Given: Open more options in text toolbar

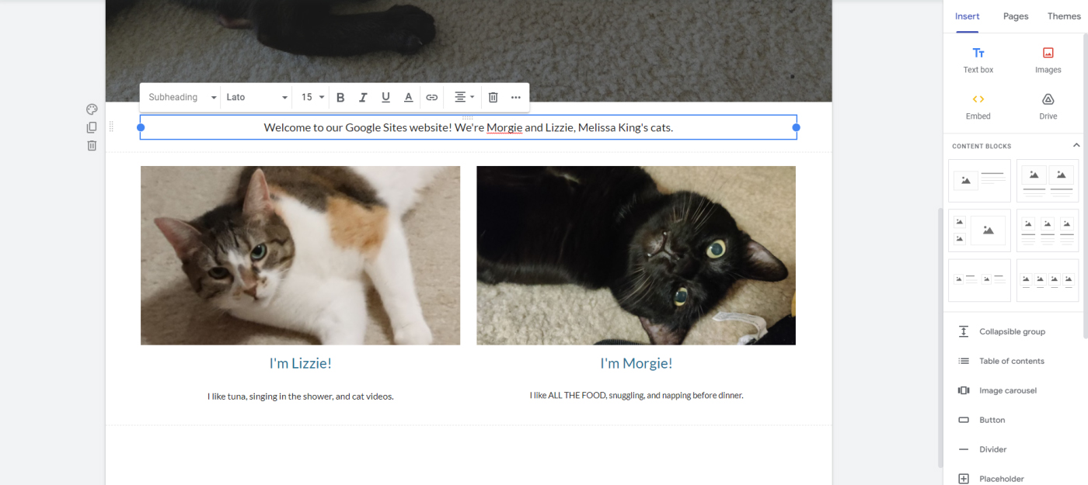Looking at the screenshot, I should (x=516, y=98).
